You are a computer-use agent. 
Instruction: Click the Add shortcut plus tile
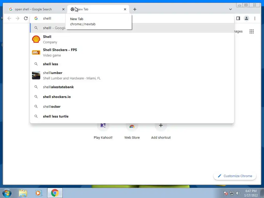[161, 131]
